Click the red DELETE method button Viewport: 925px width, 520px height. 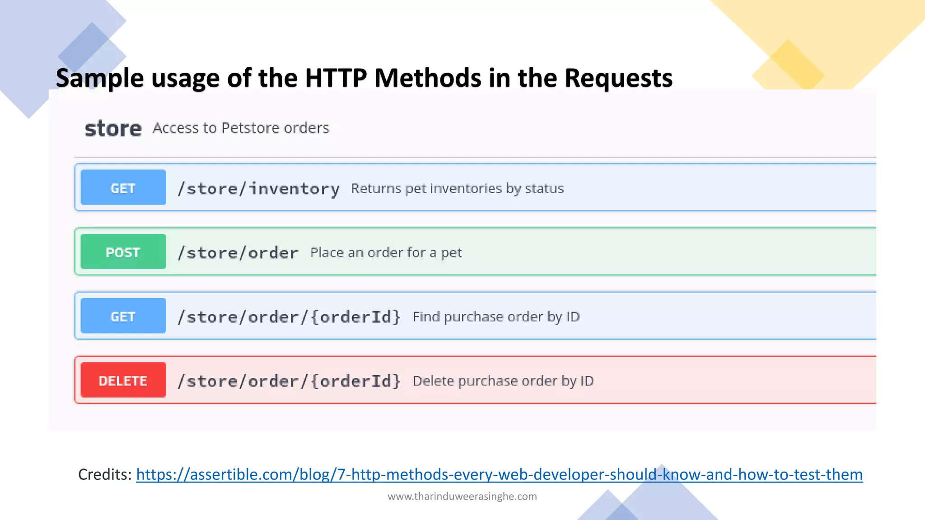coord(123,380)
